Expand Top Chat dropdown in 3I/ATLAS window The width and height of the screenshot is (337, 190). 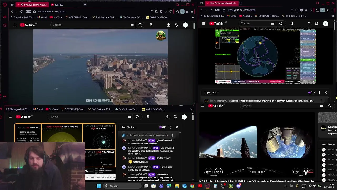(128, 127)
